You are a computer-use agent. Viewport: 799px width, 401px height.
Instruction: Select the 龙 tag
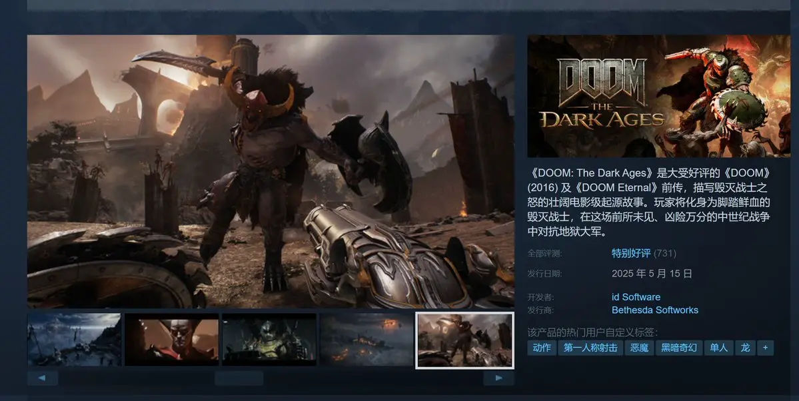745,348
